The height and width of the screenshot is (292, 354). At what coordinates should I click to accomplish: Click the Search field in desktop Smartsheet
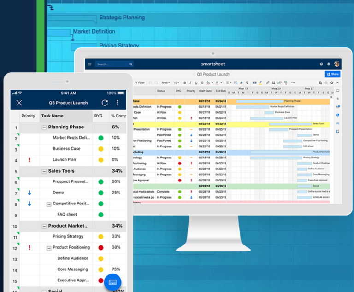114,64
